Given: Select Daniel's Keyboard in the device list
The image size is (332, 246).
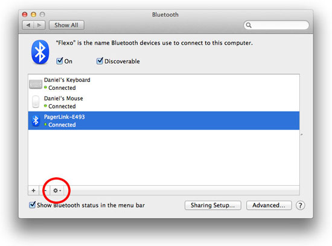Looking at the screenshot, I should pyautogui.click(x=164, y=84).
